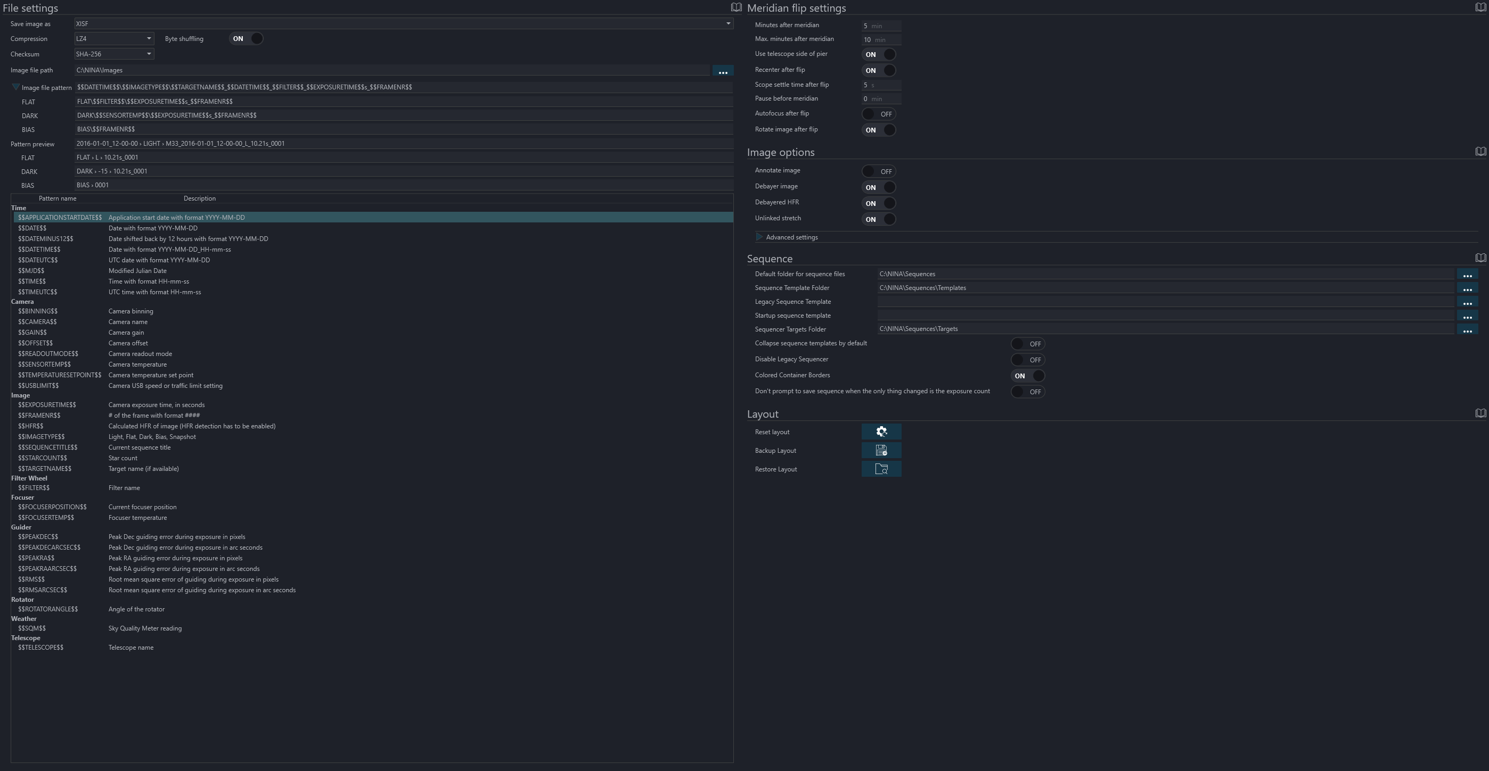Open File settings documentation book icon
This screenshot has width=1489, height=771.
tap(736, 7)
